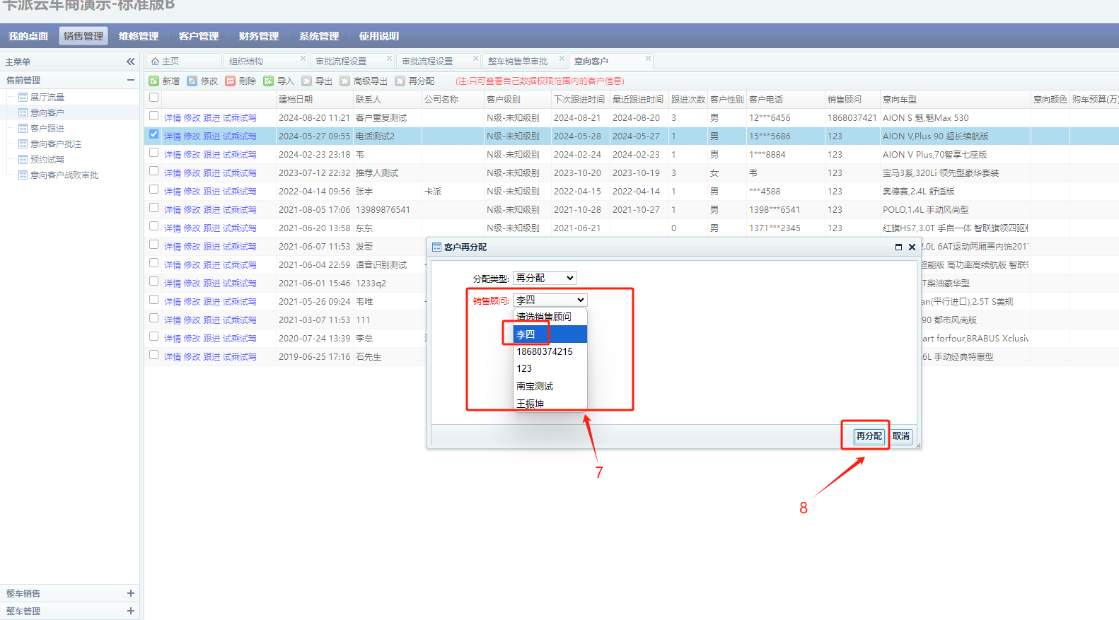Uncheck the selected 电话测试2 row checkbox
This screenshot has width=1119, height=620.
click(153, 134)
